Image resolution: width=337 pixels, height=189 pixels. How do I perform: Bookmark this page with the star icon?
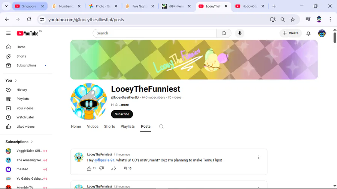pyautogui.click(x=293, y=19)
